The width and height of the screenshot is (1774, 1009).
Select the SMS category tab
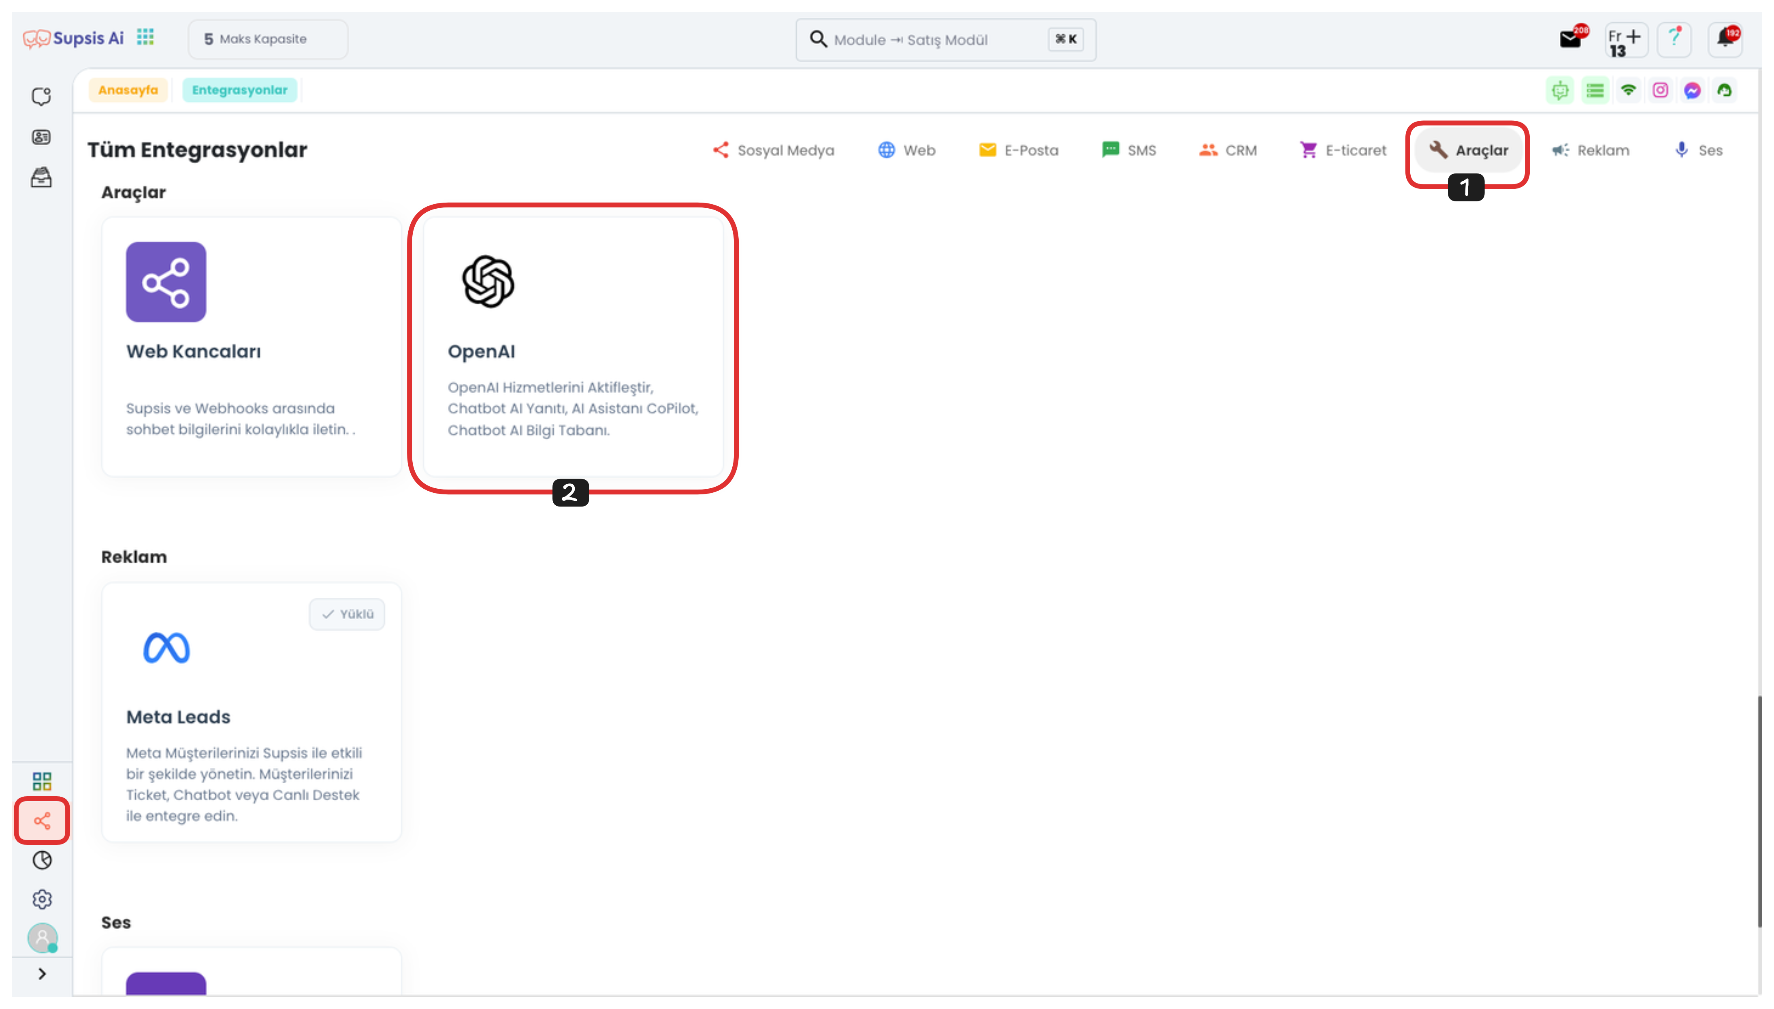tap(1129, 150)
